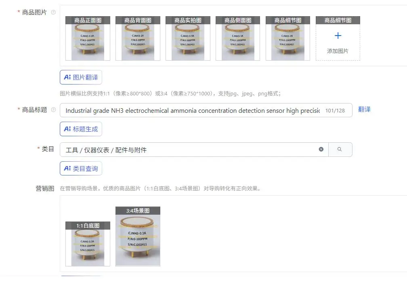Select the 商品侧面图 thumbnail
Screen dimensions: 407x285
click(238, 38)
